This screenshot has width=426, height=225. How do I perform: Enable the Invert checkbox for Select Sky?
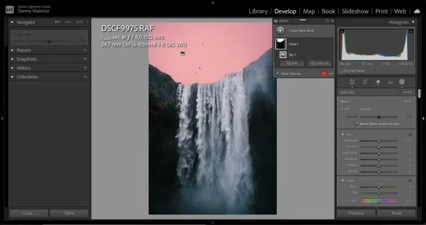(399, 93)
